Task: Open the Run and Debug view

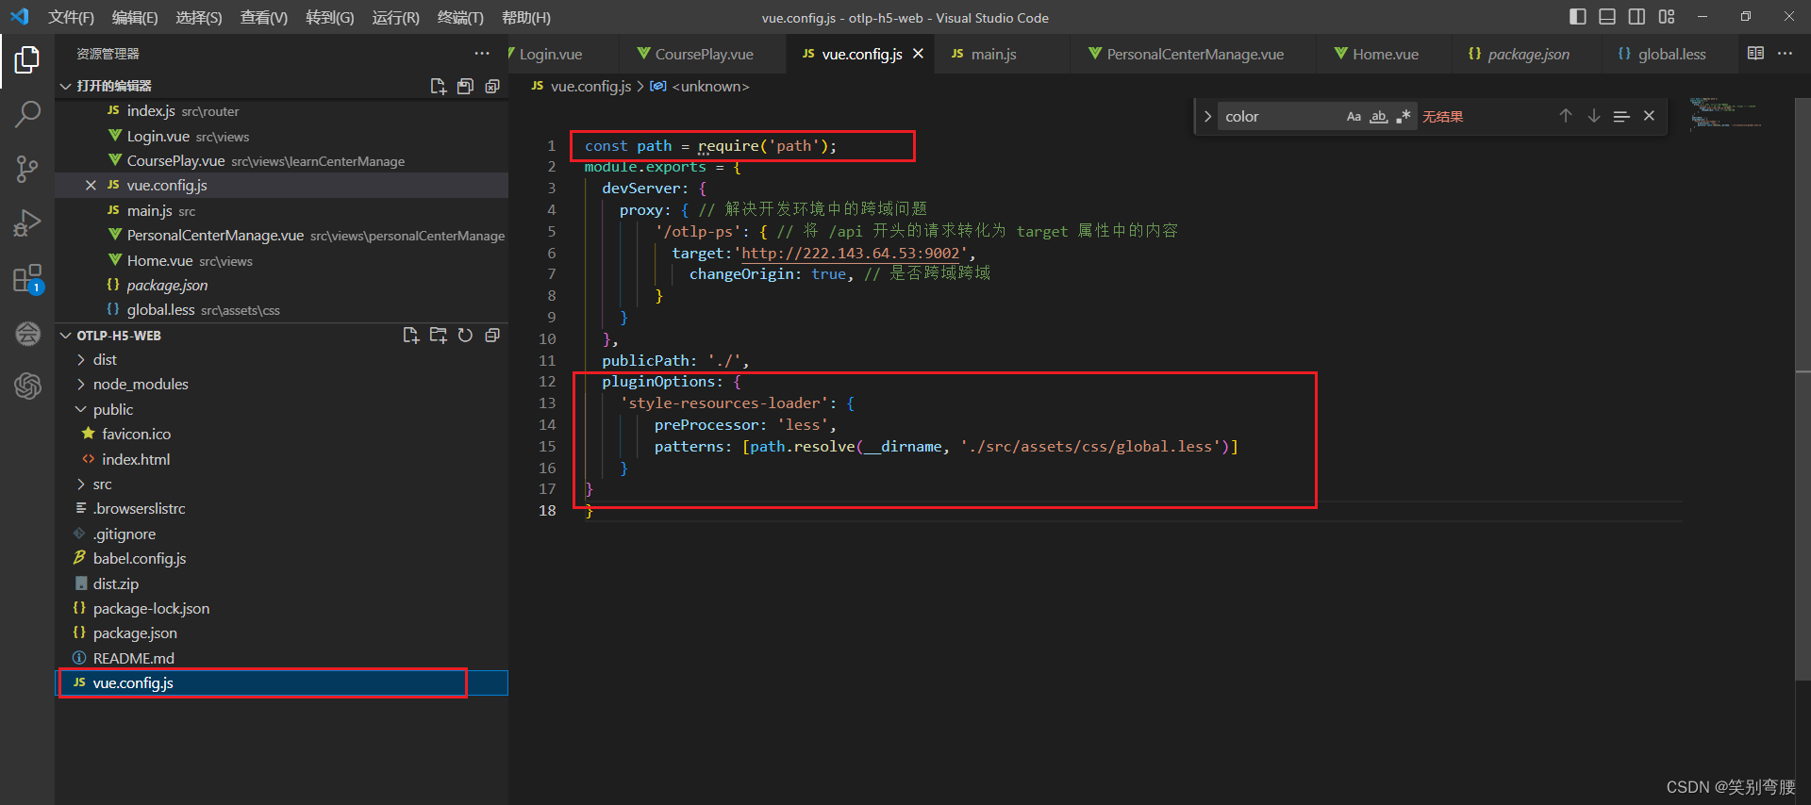Action: coord(27,223)
